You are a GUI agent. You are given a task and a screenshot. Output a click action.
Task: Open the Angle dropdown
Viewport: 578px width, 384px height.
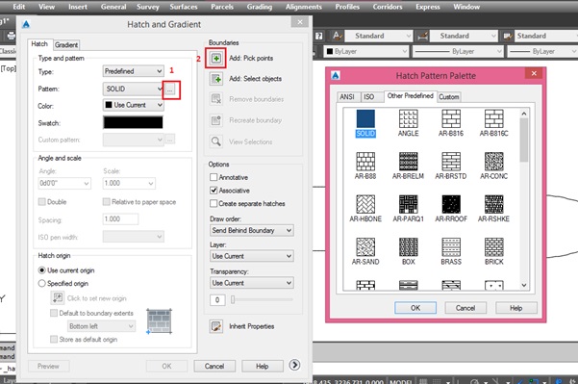coord(64,183)
